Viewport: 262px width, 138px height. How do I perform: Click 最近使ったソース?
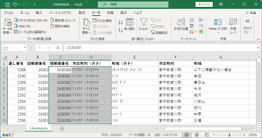(63, 21)
